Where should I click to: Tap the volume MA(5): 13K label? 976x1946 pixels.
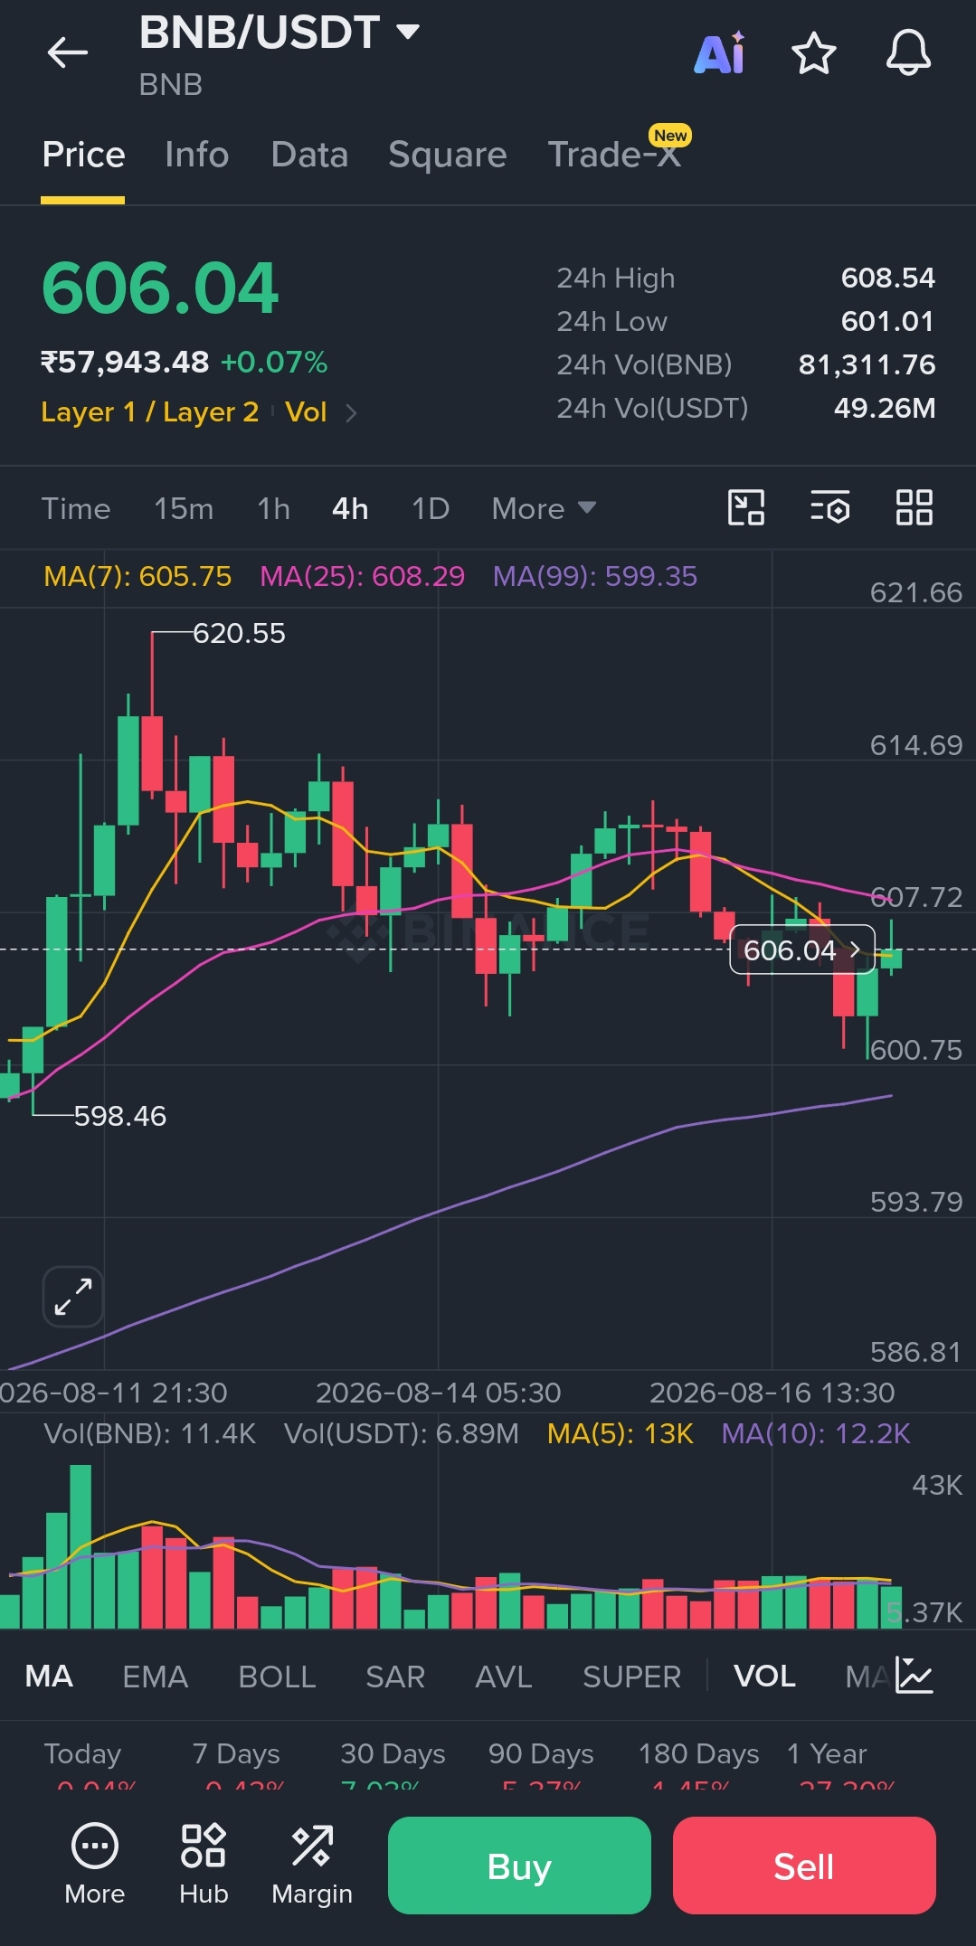[x=621, y=1433]
